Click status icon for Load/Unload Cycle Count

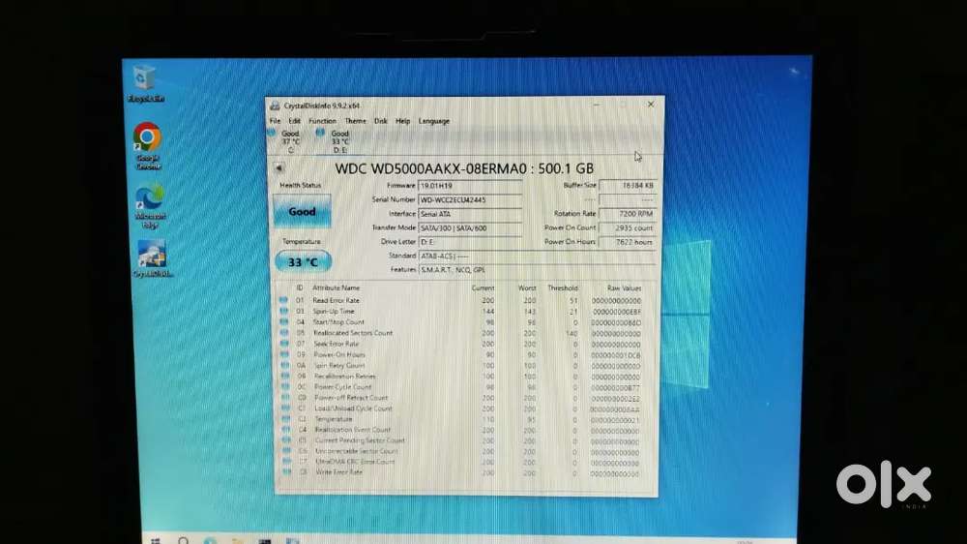tap(285, 408)
